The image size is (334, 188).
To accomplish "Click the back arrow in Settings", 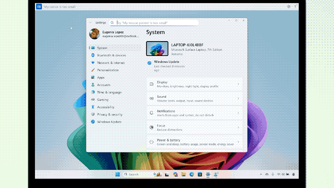I will tap(90, 22).
